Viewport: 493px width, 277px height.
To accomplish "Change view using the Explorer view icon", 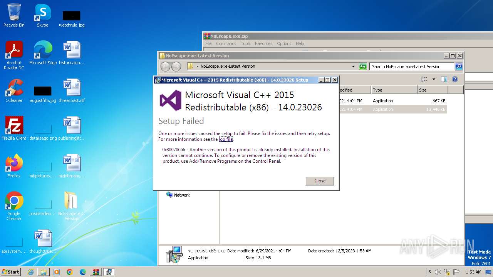I will click(424, 79).
